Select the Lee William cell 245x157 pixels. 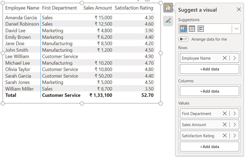17,56
